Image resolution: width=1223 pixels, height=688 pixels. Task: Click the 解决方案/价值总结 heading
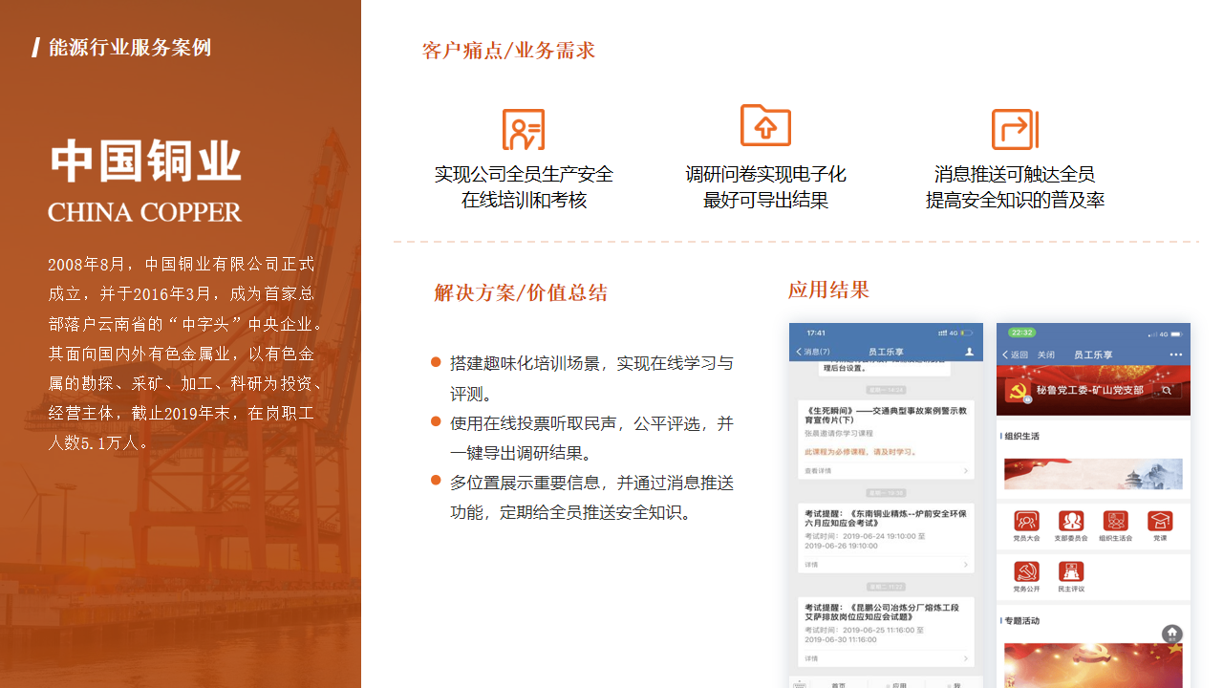(x=521, y=292)
